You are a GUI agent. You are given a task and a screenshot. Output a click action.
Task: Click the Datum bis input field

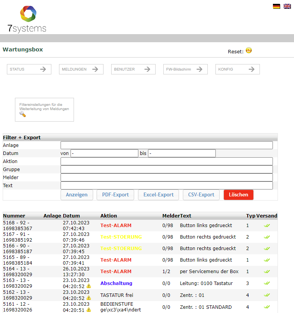(182, 153)
